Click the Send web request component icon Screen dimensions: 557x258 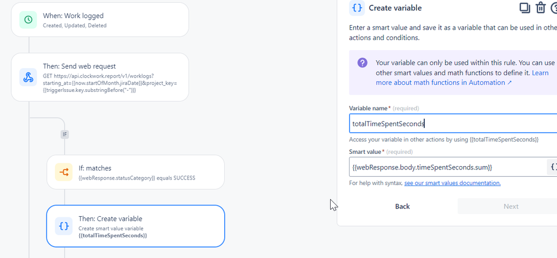(x=28, y=77)
